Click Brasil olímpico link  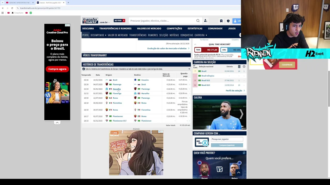click(208, 76)
